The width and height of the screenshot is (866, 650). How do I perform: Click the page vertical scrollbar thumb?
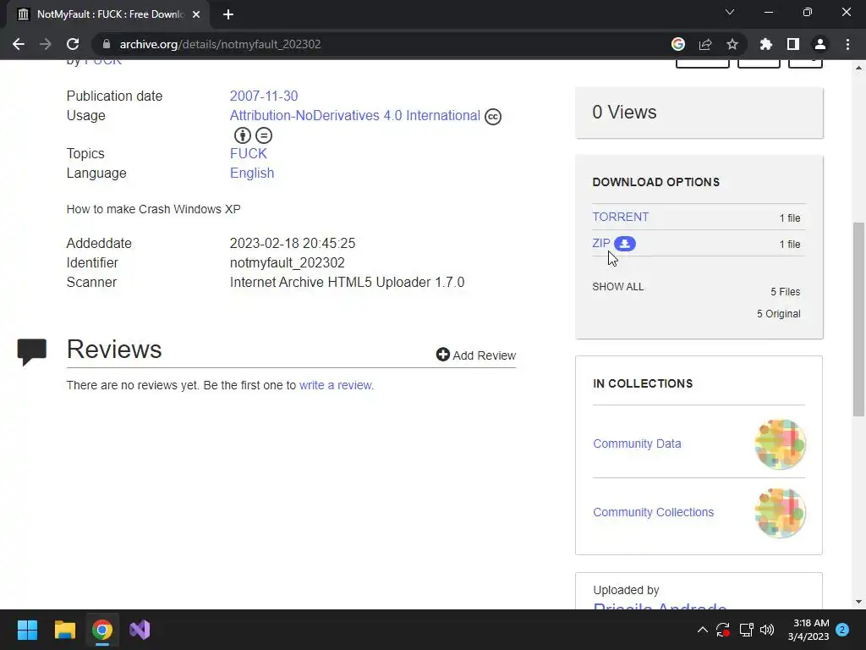[858, 319]
